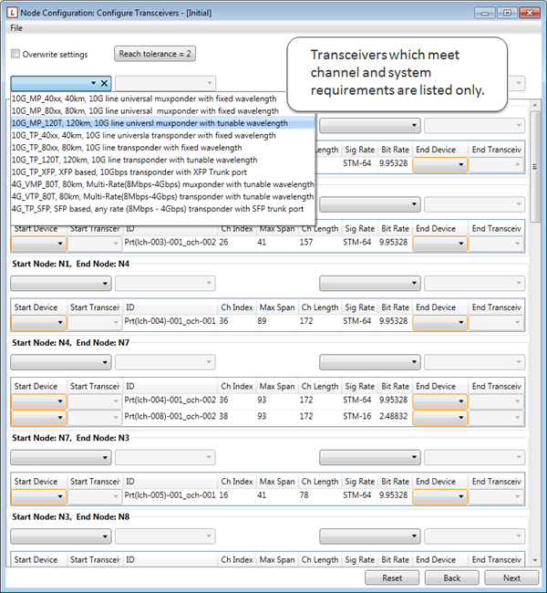Open End Device dropdown for Prt(lch-003)-001_och-002

tap(440, 244)
